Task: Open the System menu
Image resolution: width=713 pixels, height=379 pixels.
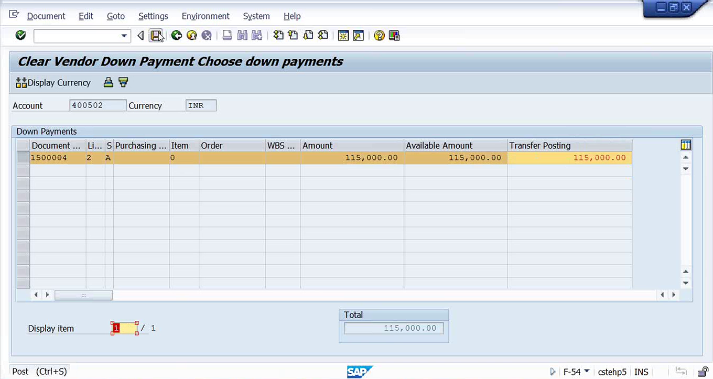Action: pos(256,16)
